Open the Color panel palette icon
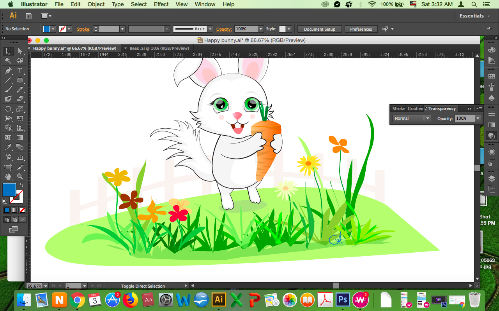 click(x=492, y=50)
